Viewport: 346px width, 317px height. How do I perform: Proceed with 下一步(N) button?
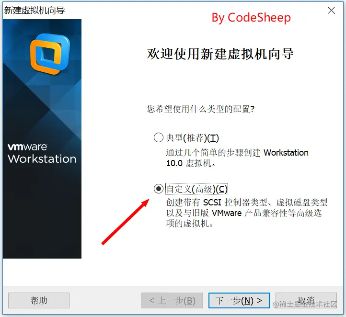239,300
